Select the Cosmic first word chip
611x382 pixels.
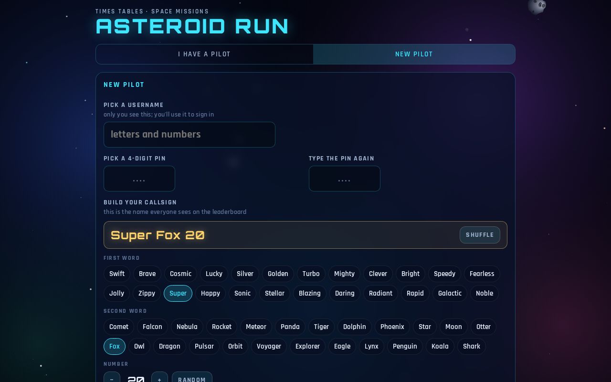point(180,274)
